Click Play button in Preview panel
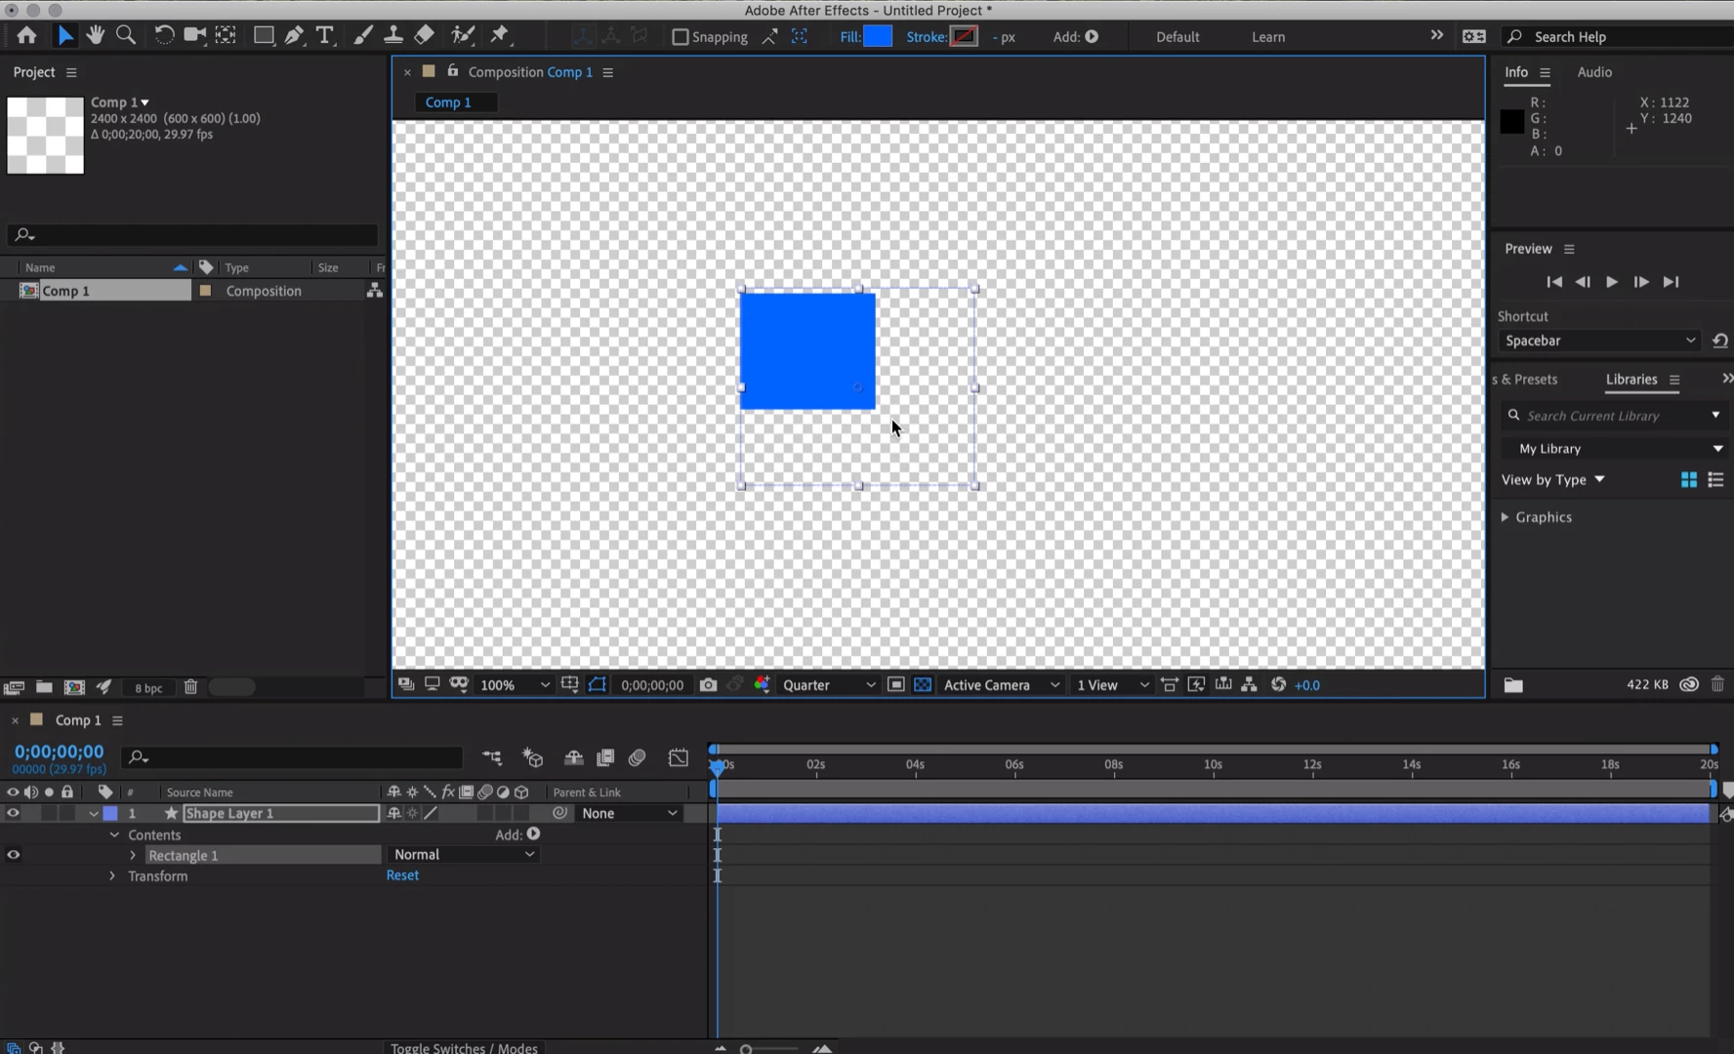Screen dimensions: 1734x1054 (x=1612, y=282)
